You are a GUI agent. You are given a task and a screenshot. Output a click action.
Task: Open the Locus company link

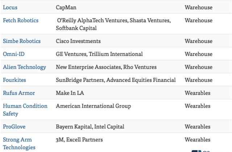pyautogui.click(x=10, y=7)
